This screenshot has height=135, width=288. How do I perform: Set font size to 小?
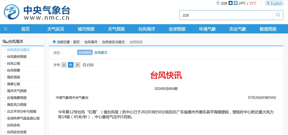(x=64, y=65)
